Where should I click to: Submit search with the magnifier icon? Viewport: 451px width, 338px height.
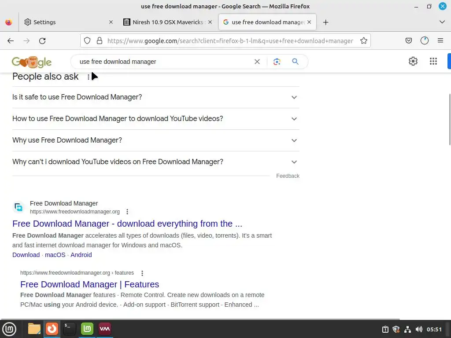(295, 62)
